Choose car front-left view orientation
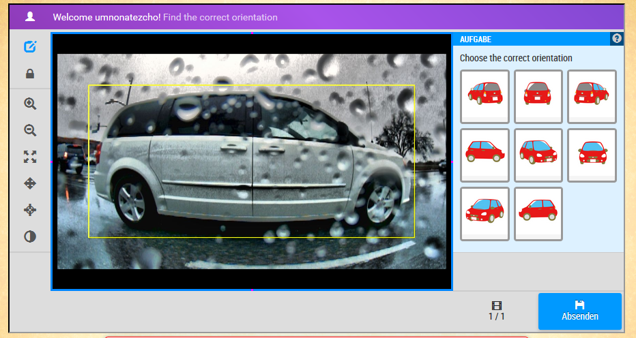Screen dimensions: 636x338 coord(485,214)
